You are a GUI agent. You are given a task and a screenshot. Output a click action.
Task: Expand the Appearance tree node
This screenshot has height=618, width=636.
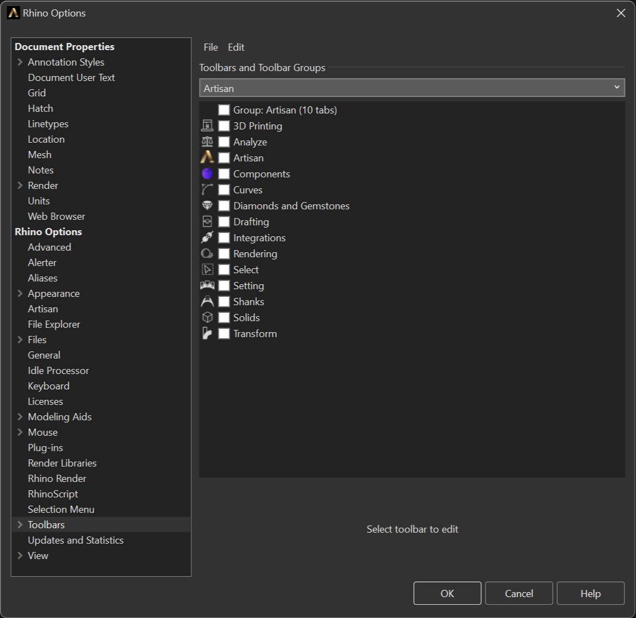tap(20, 294)
